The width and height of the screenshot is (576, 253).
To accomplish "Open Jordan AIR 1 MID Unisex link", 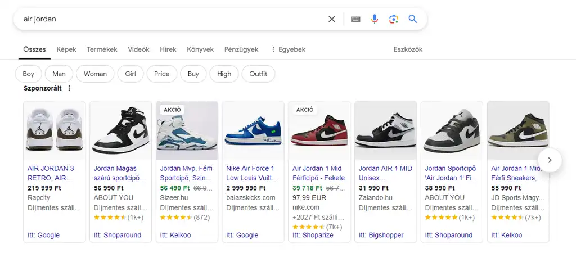I will point(385,173).
